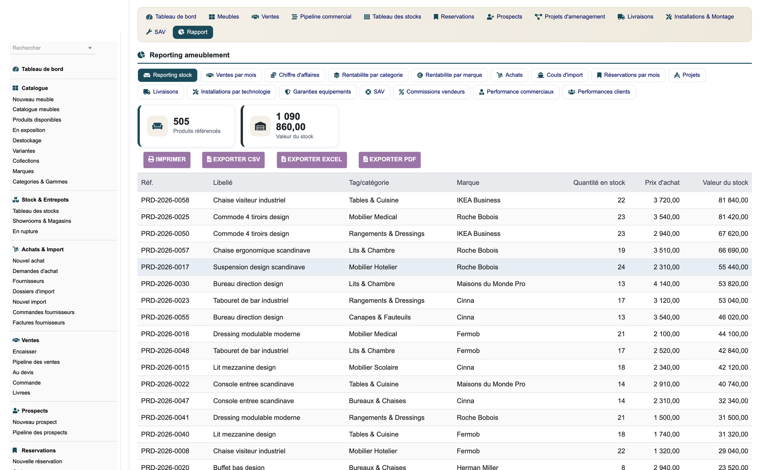Open Installations & Montage menu item
760x470 pixels.
click(x=700, y=17)
